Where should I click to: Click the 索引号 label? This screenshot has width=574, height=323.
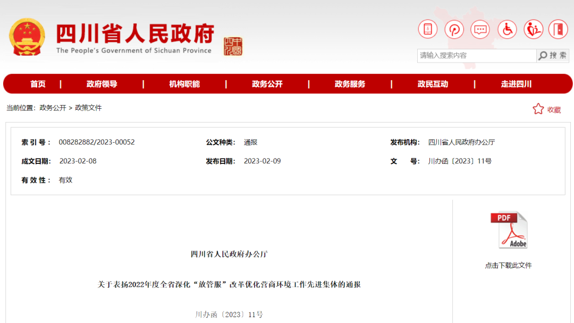(x=36, y=142)
